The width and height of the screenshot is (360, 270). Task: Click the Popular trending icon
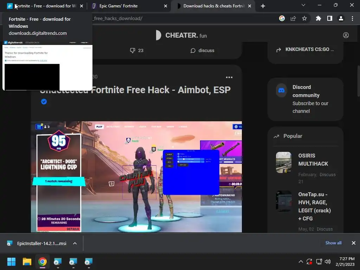click(276, 136)
